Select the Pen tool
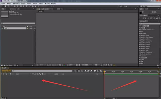The height and width of the screenshot is (99, 161). [24, 6]
